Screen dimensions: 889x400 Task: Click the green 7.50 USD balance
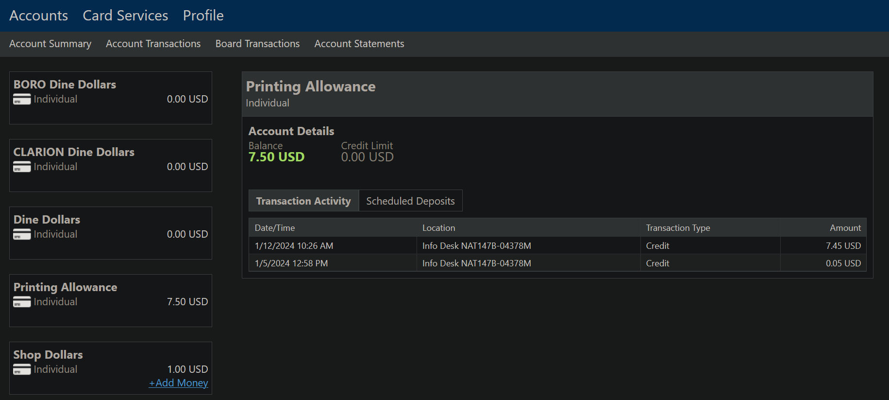pyautogui.click(x=277, y=157)
